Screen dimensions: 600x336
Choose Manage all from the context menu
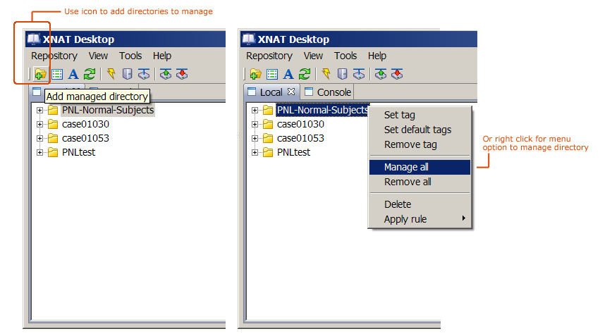click(406, 167)
